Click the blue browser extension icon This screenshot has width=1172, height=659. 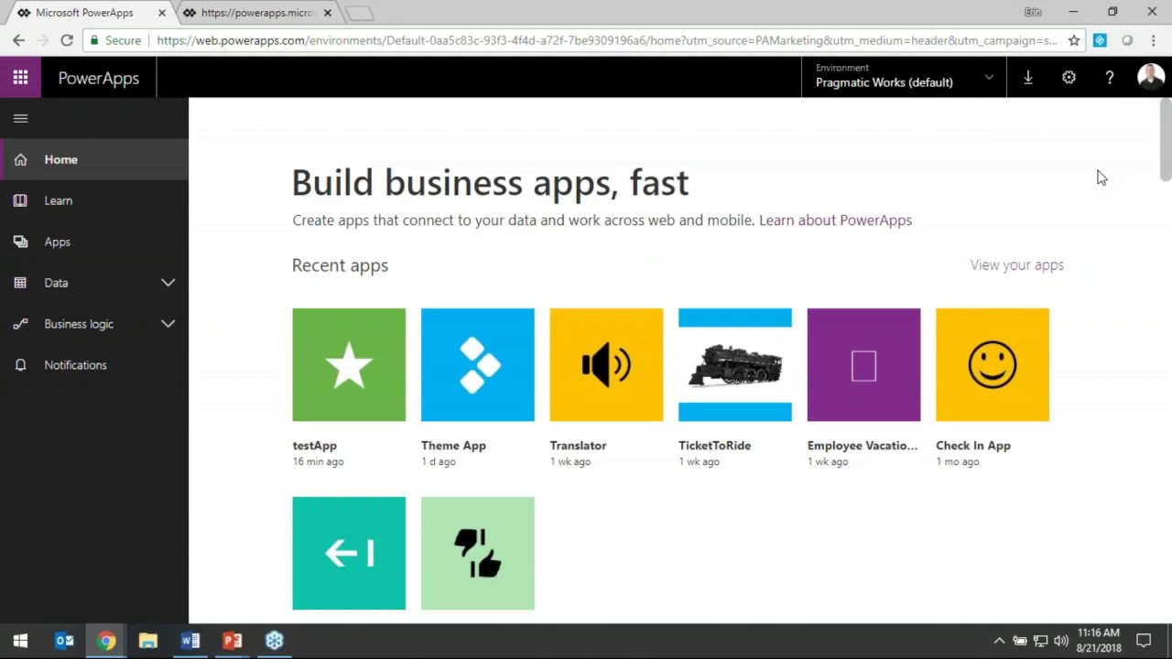coord(1100,40)
